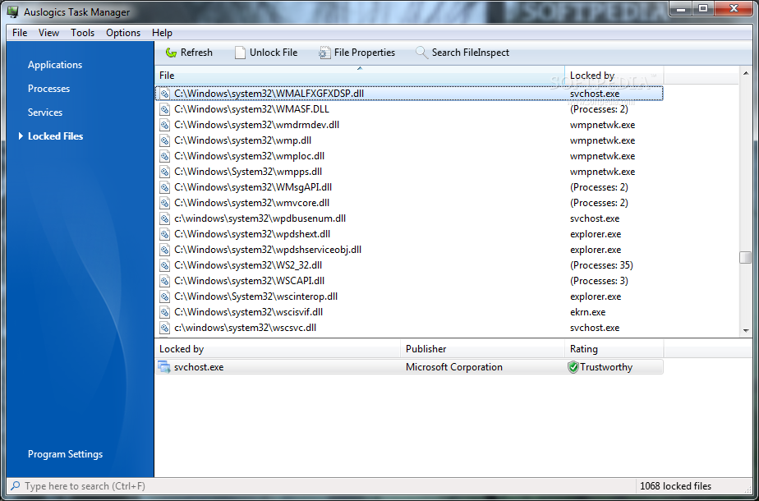Click the File Properties gear icon

pos(324,53)
